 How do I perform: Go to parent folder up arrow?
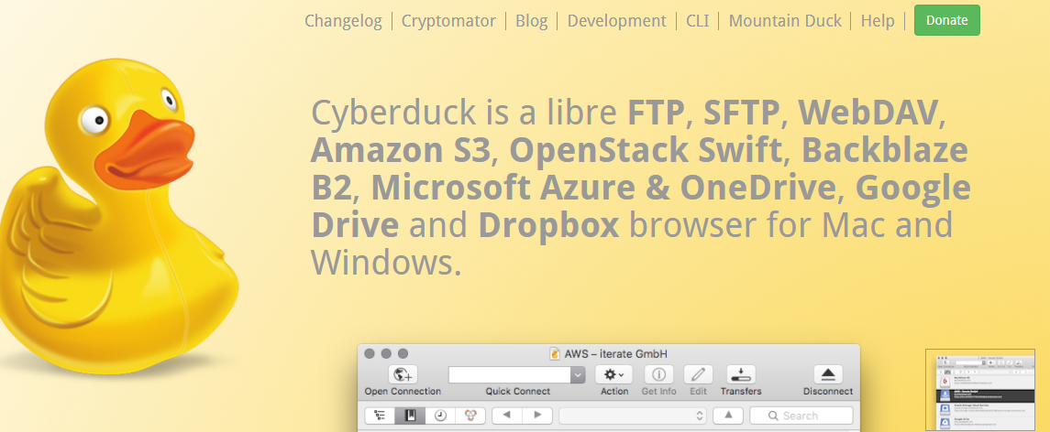pyautogui.click(x=728, y=416)
